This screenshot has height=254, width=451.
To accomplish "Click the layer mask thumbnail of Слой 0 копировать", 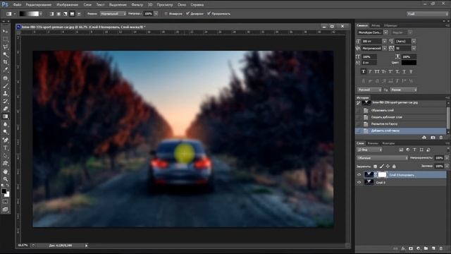I will 382,174.
